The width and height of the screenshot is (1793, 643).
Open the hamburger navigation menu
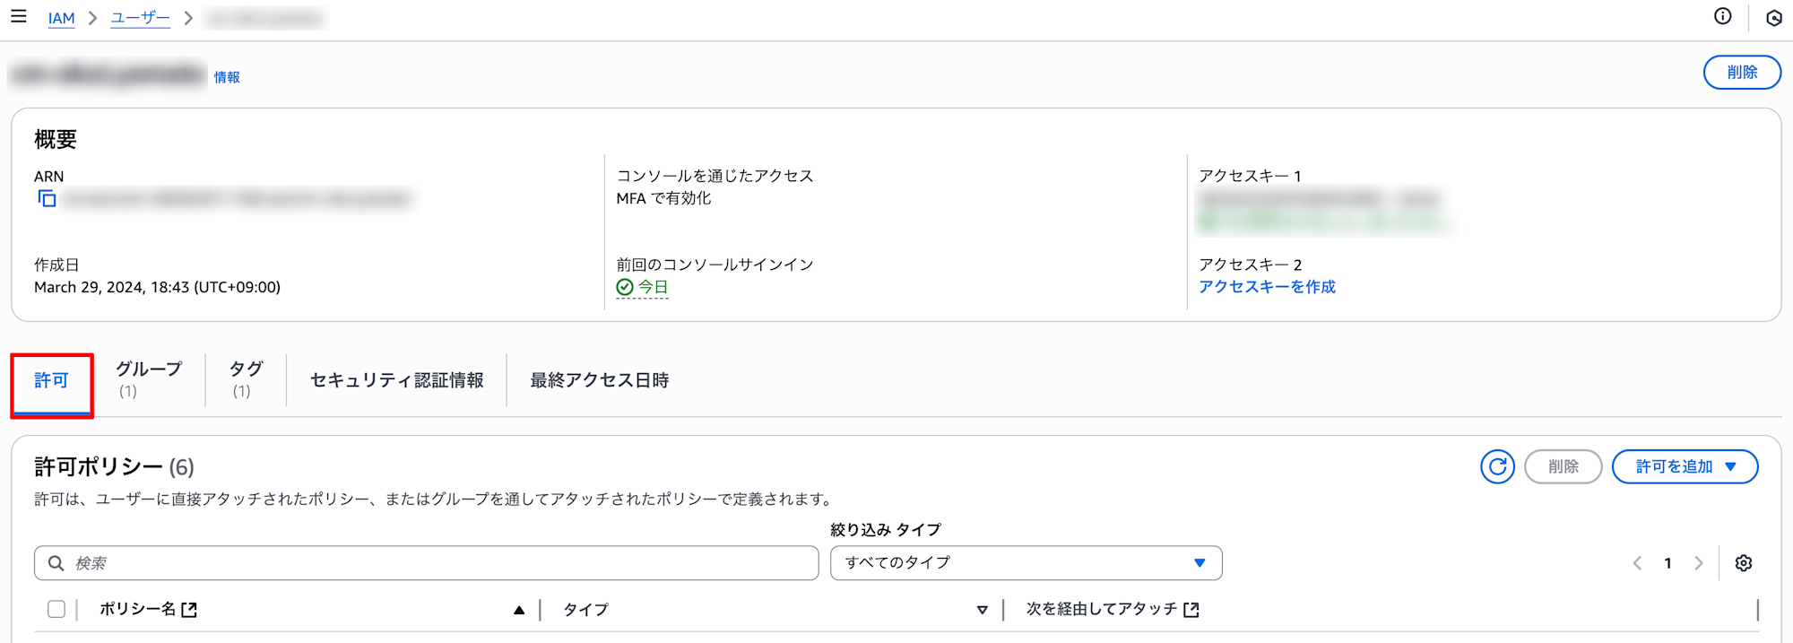click(18, 16)
